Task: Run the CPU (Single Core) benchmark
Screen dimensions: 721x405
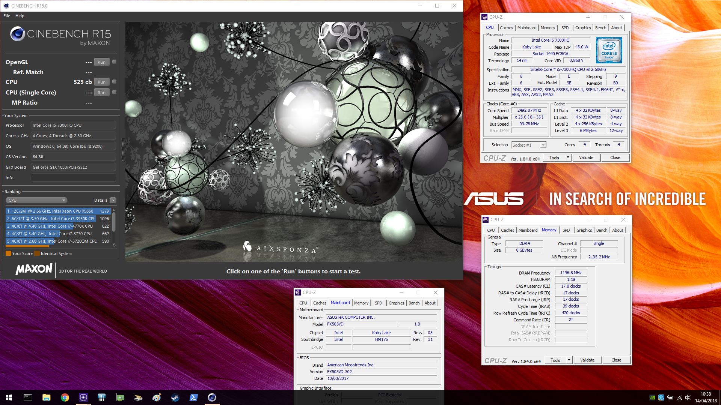Action: coord(101,93)
